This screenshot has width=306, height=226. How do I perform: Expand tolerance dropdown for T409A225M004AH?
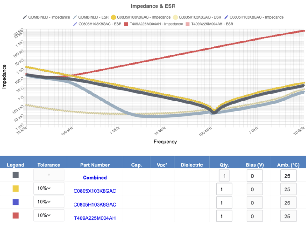point(49,215)
